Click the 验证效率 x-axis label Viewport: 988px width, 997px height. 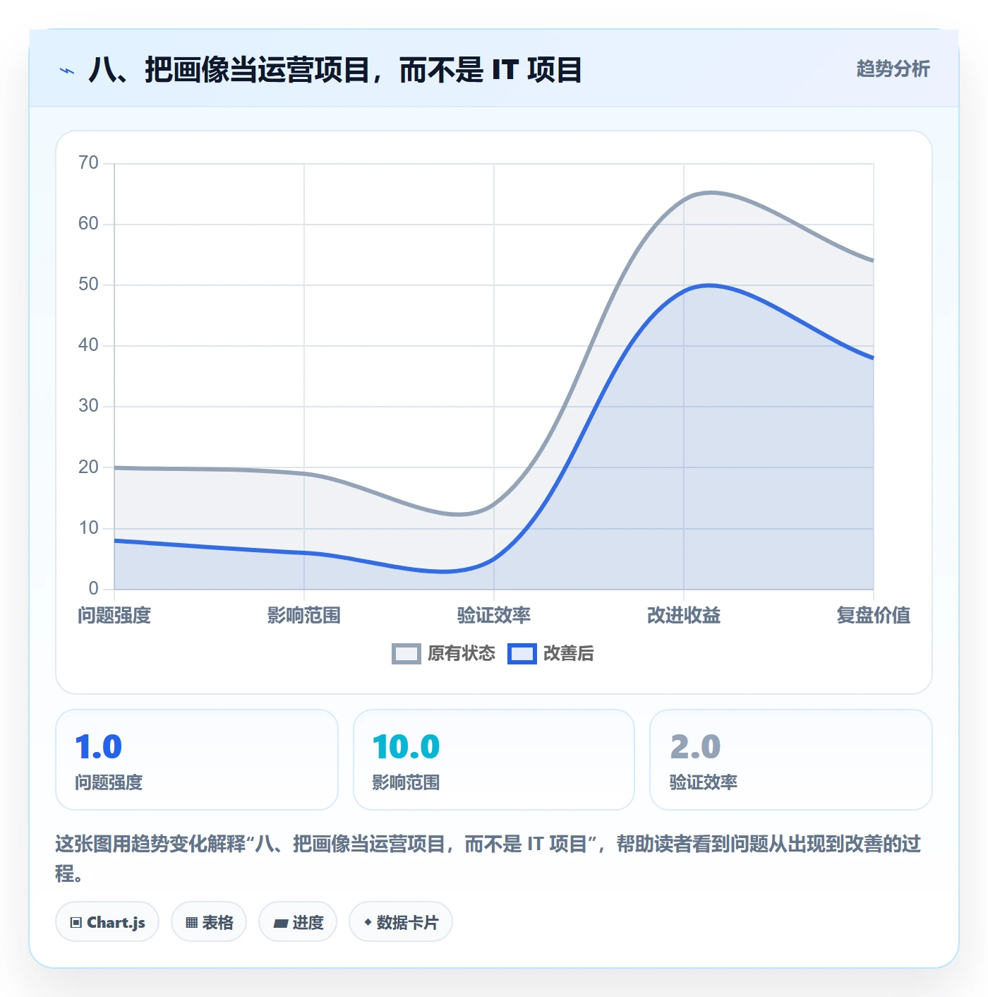coord(494,616)
